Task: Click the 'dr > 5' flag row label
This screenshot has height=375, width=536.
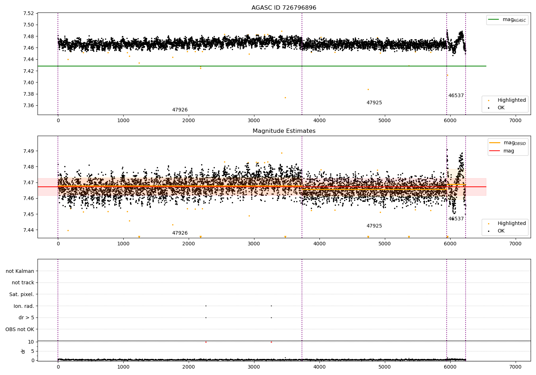Action: 26,318
